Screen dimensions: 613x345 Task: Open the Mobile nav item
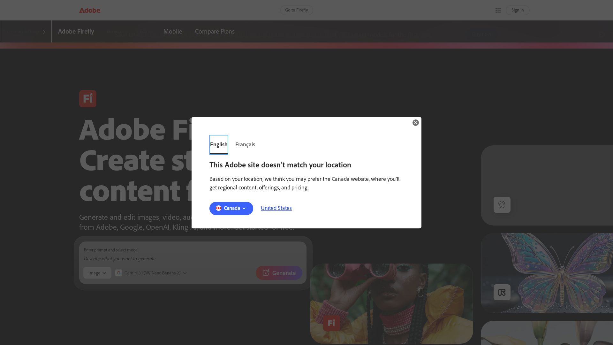pos(173,31)
